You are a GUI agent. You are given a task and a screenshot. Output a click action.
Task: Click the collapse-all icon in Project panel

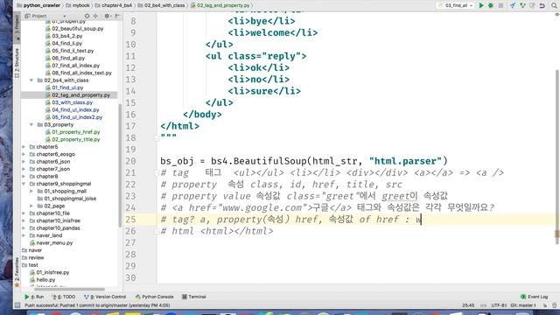(95, 16)
